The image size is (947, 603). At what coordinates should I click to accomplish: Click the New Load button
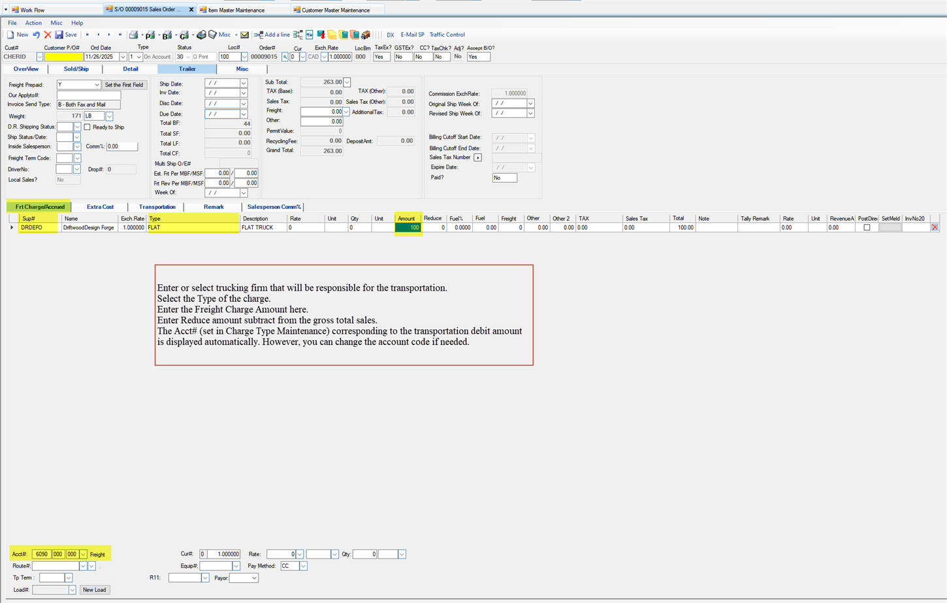[x=94, y=589]
